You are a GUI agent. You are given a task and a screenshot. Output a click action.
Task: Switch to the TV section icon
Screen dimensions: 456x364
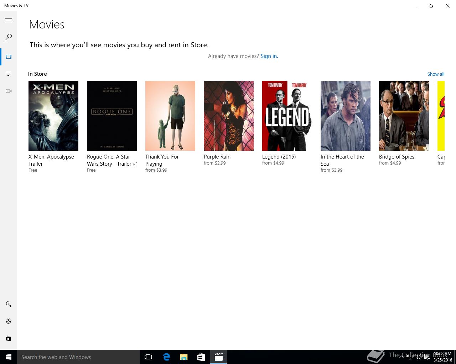9,74
